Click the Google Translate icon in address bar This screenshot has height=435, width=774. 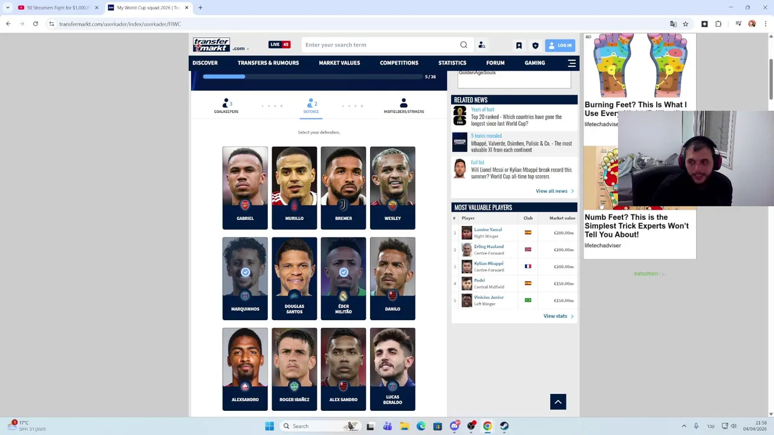coord(673,24)
